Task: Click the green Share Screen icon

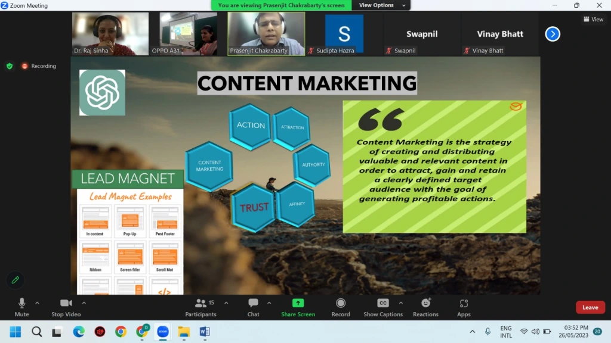Action: click(298, 303)
